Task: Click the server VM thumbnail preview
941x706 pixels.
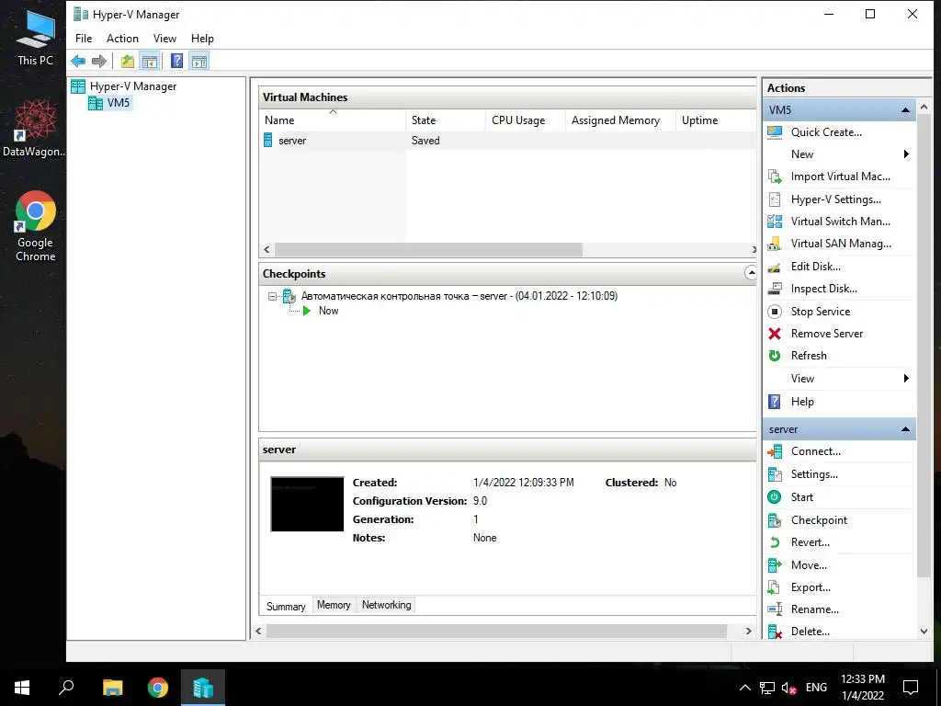Action: click(307, 505)
